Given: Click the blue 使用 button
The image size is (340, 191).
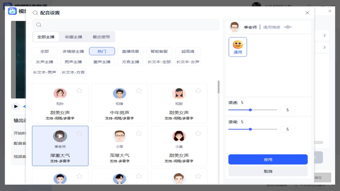Looking at the screenshot, I should [x=268, y=159].
